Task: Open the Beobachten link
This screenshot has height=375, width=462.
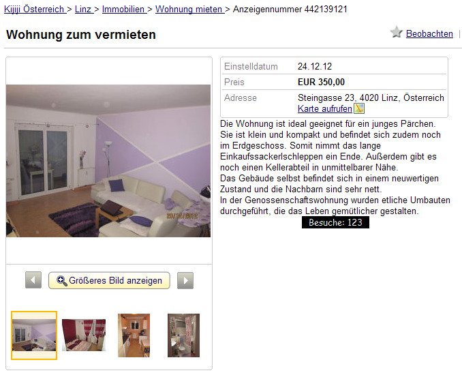Action: pos(429,34)
